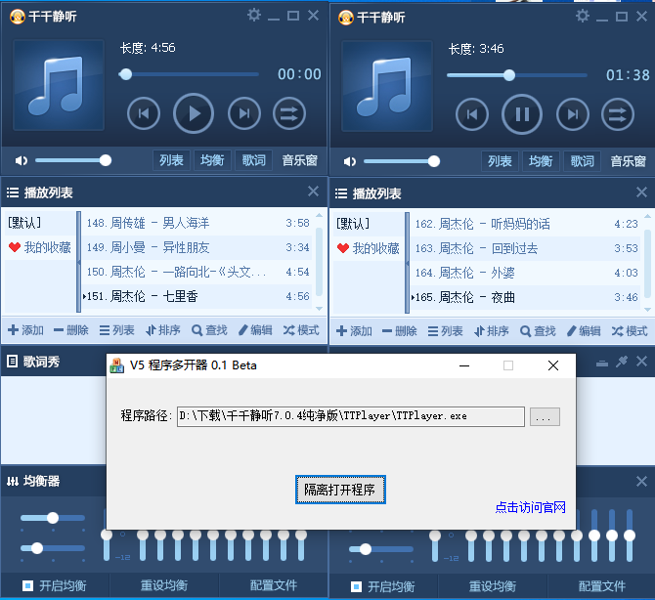The height and width of the screenshot is (600, 655).
Task: Play the song in the left player
Action: click(194, 113)
